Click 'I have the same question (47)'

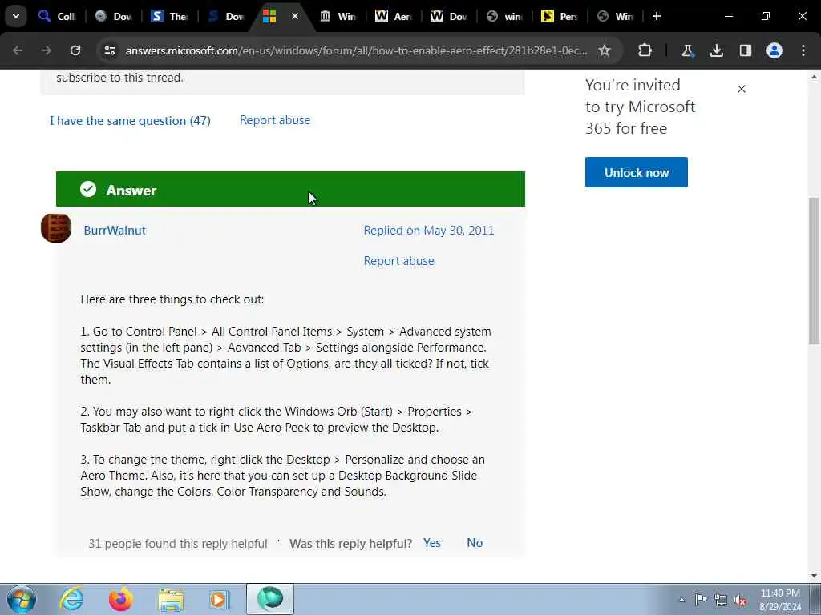tap(130, 121)
